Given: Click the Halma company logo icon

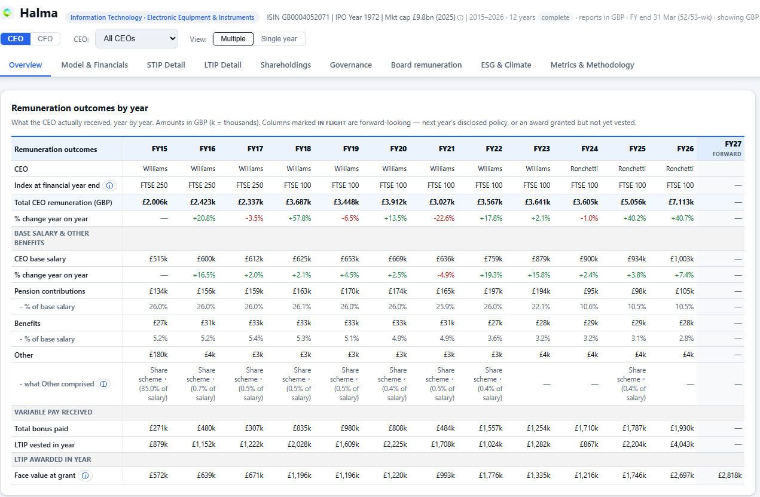Looking at the screenshot, I should [8, 13].
